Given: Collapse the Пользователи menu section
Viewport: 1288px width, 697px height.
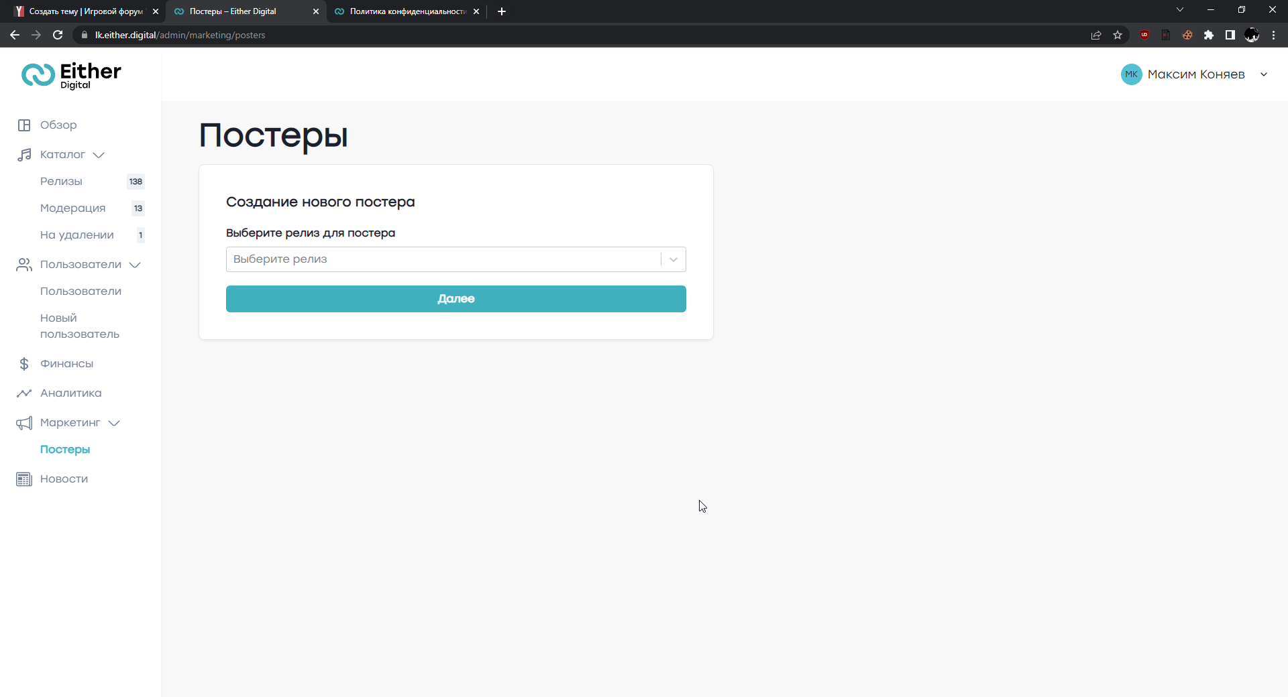Looking at the screenshot, I should coord(135,265).
